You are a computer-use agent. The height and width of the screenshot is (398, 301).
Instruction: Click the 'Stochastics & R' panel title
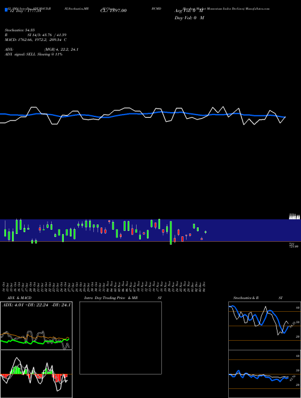pyautogui.click(x=246, y=298)
